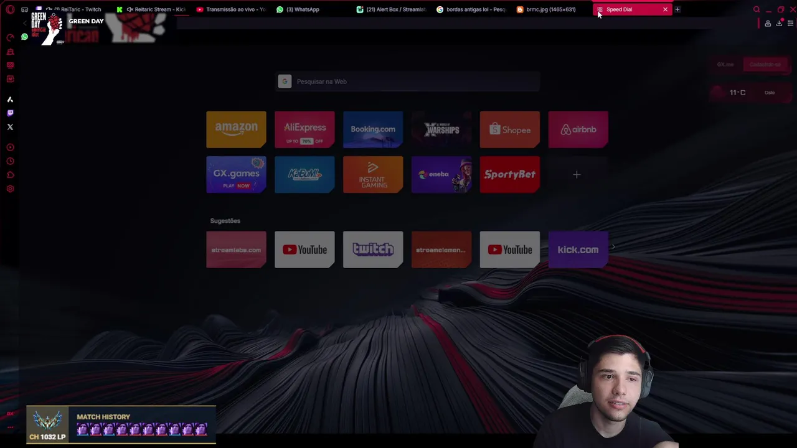
Task: Click the Google search engine icon
Action: pyautogui.click(x=285, y=82)
